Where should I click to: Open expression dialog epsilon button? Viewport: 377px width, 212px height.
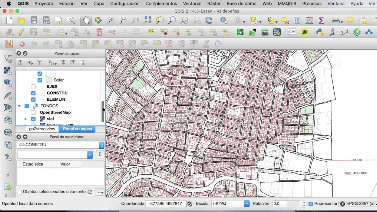click(100, 155)
